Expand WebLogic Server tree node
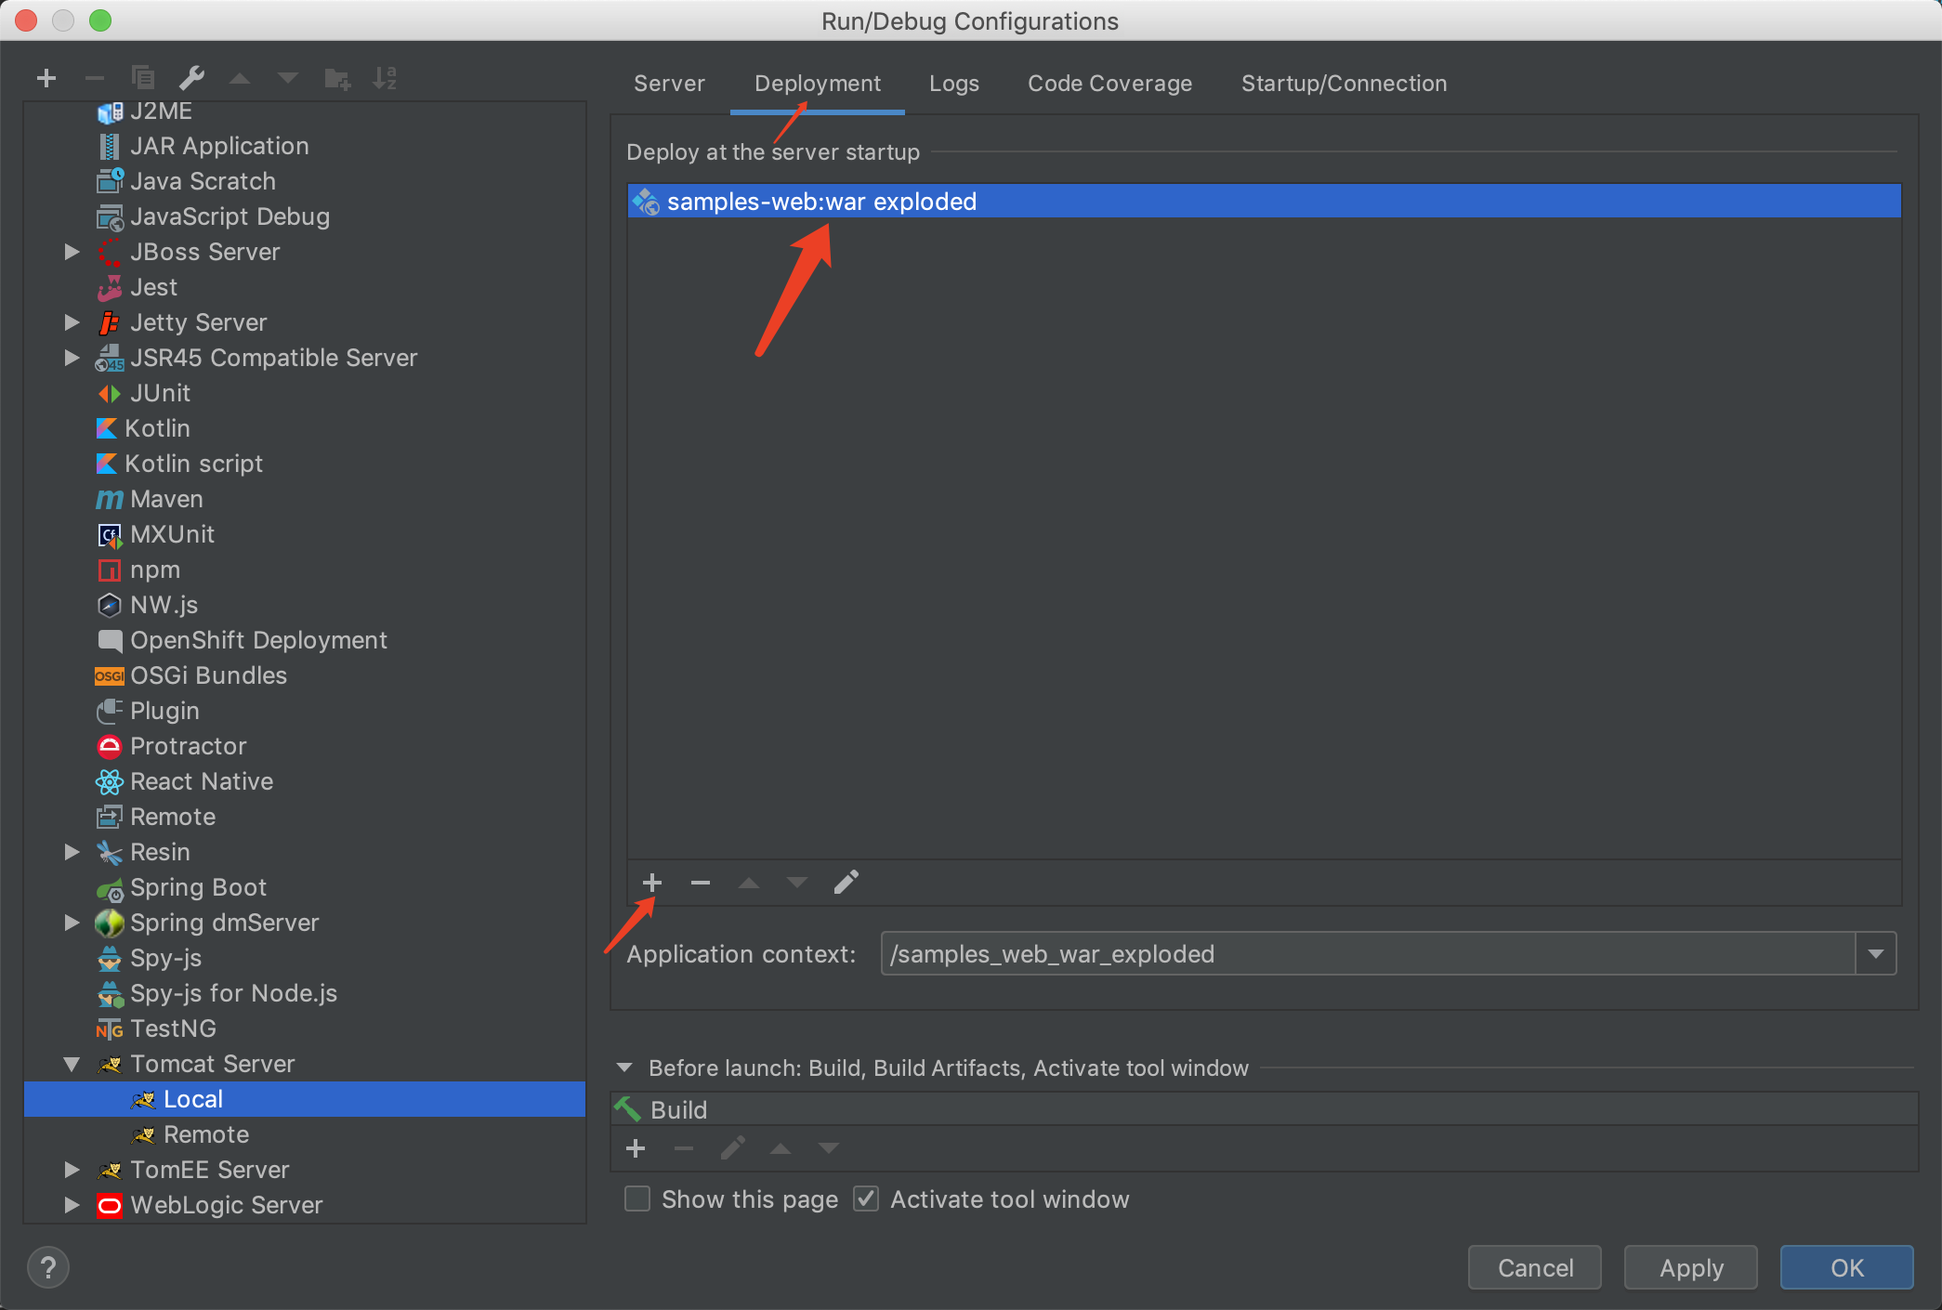 pos(72,1205)
